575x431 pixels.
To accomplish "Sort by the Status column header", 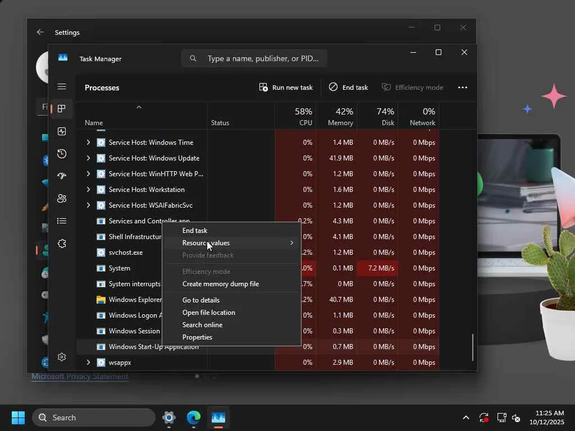I will pos(241,116).
